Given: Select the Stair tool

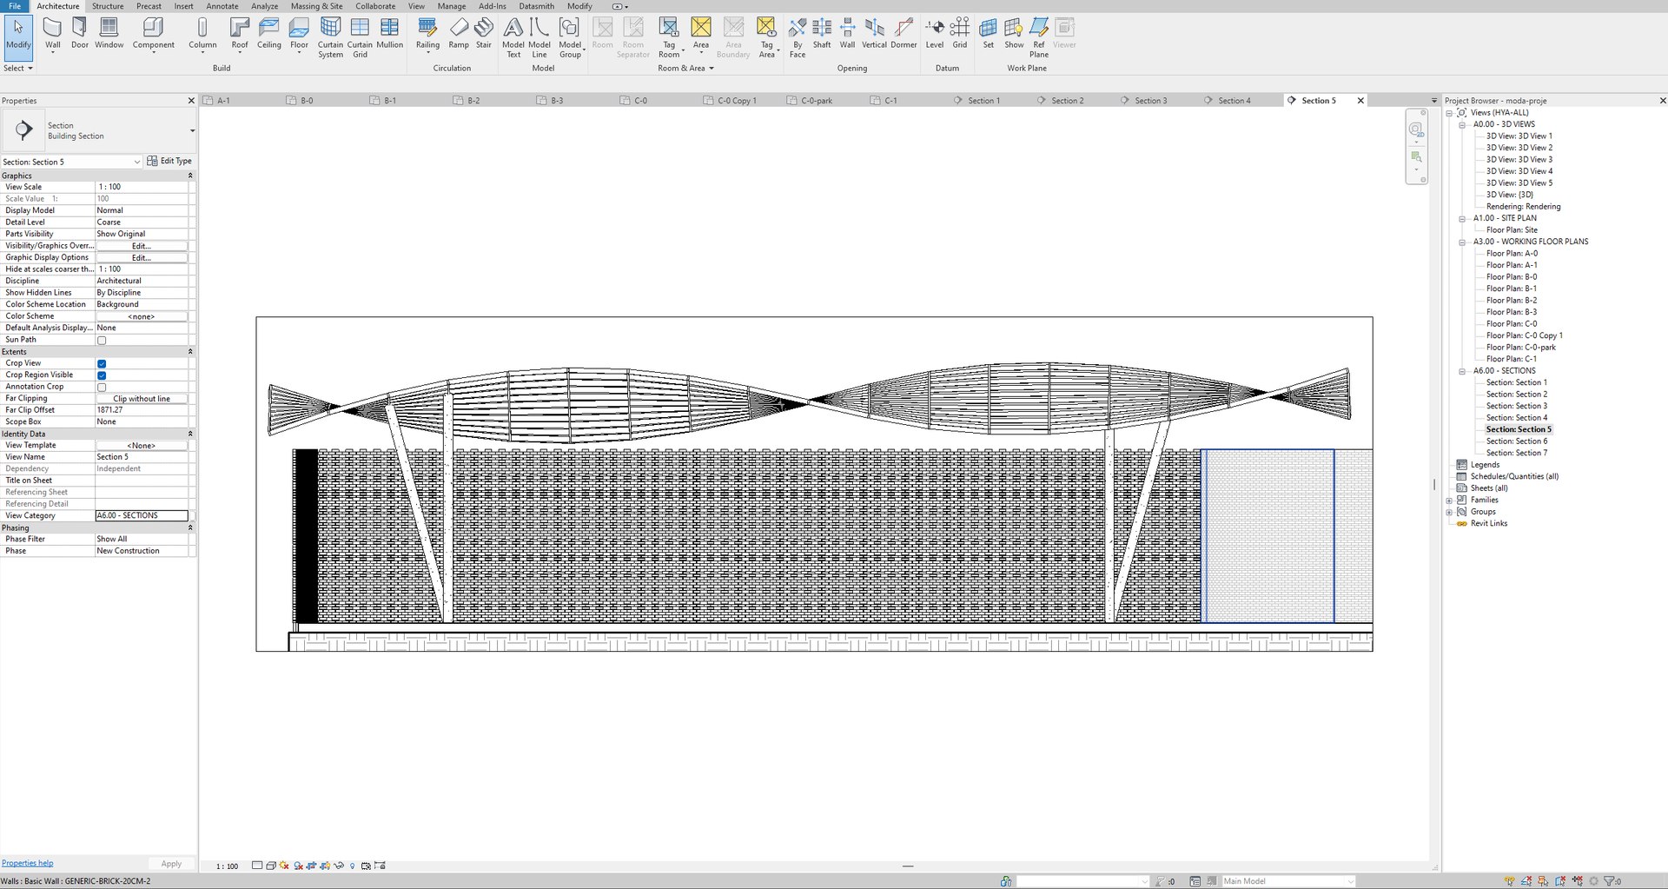Looking at the screenshot, I should click(x=484, y=35).
